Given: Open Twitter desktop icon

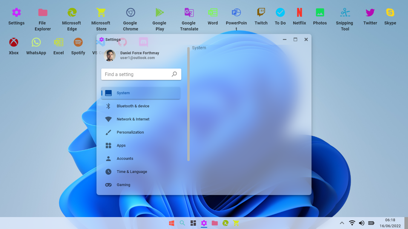Looking at the screenshot, I should pyautogui.click(x=370, y=17).
